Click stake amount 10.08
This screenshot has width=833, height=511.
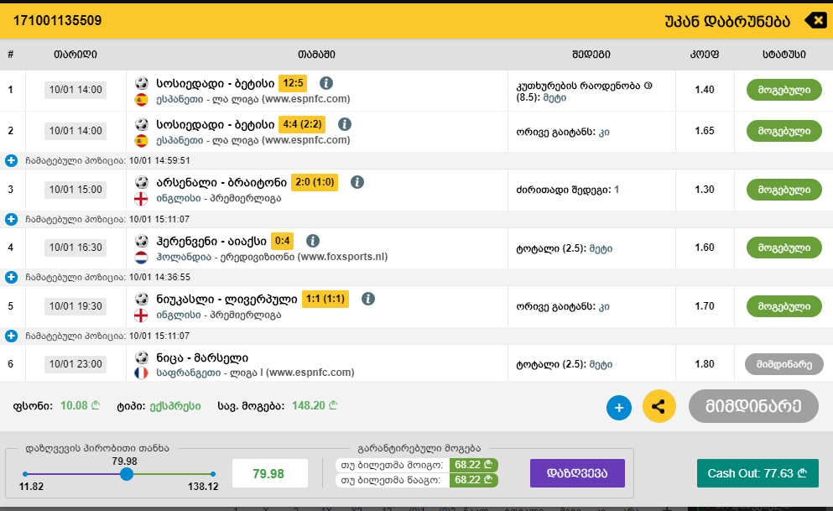click(80, 406)
